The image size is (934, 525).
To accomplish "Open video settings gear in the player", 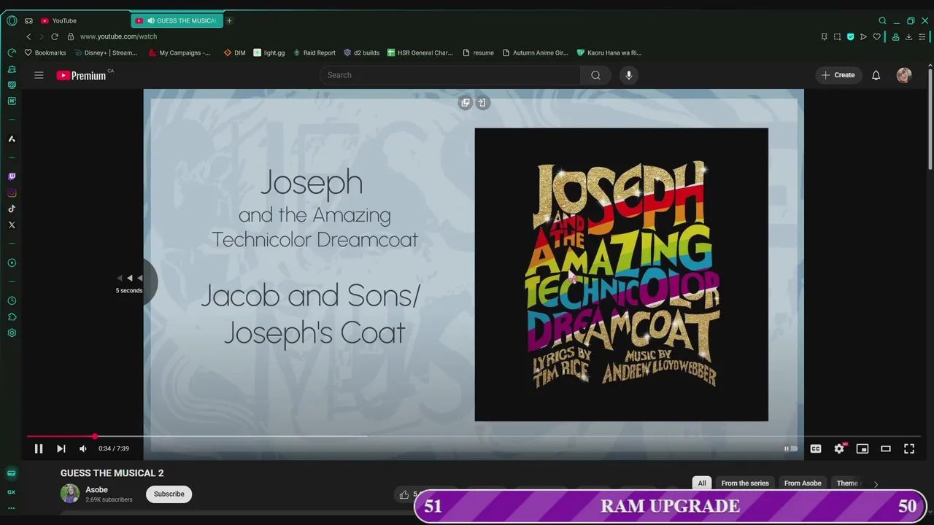I will (x=839, y=448).
